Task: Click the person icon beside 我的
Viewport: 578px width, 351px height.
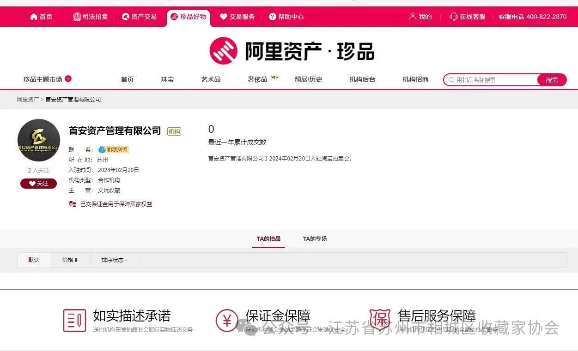Action: 413,16
